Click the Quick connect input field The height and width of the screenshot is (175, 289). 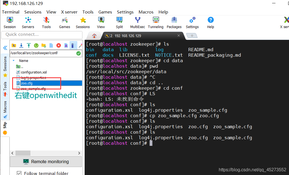coord(42,35)
